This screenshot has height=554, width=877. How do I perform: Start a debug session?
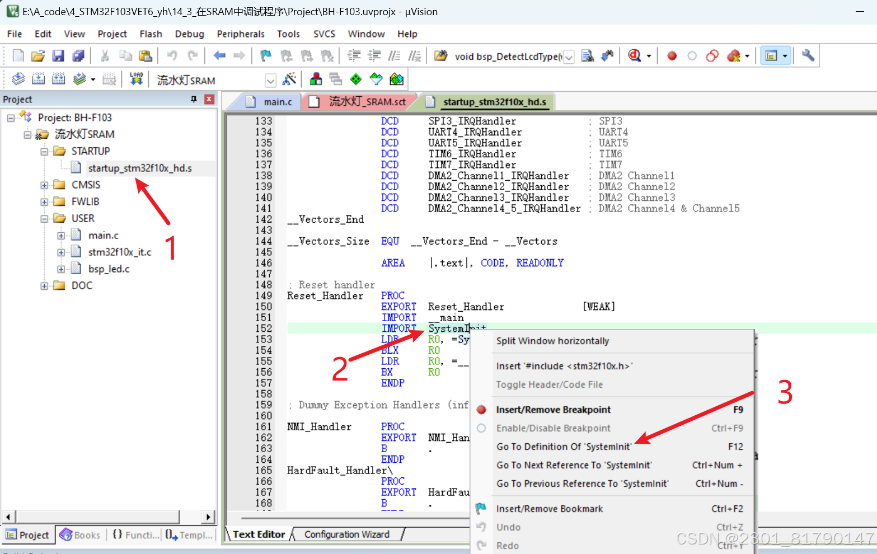[635, 55]
